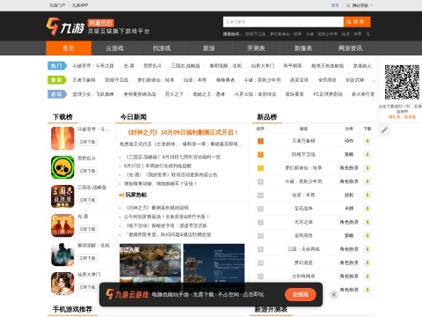Click download arrow for 宝石战争 row
Image resolution: width=422 pixels, height=317 pixels.
point(367,209)
